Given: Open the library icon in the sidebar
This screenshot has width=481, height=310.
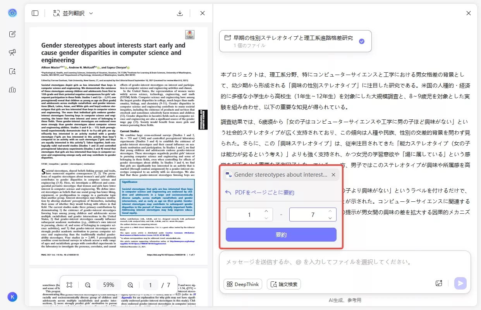Looking at the screenshot, I should click(x=12, y=90).
